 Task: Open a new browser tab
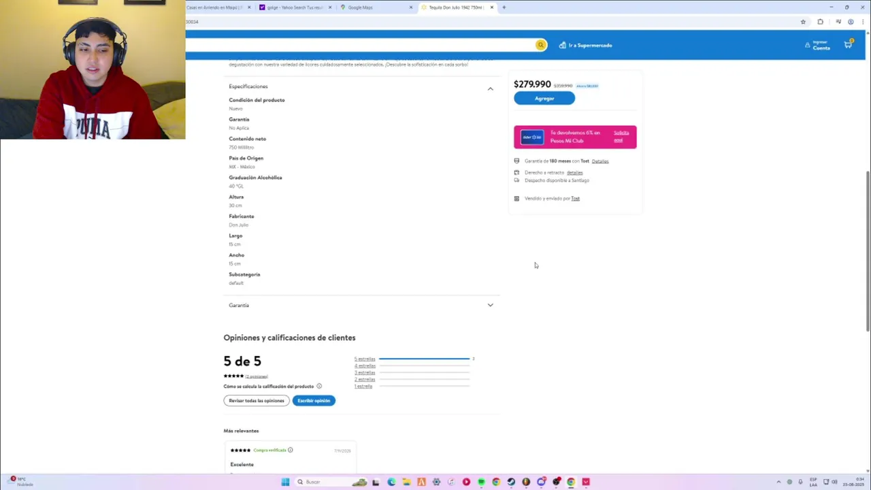click(504, 7)
